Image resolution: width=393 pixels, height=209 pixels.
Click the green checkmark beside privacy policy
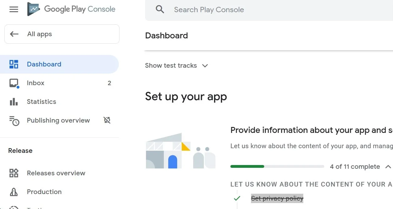pyautogui.click(x=237, y=198)
